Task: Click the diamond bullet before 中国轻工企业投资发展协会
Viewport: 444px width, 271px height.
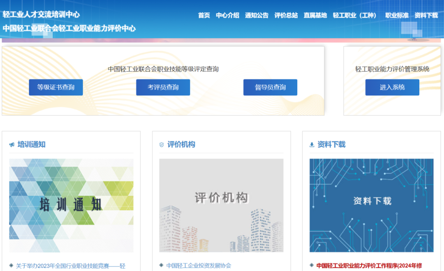Action: click(x=161, y=265)
